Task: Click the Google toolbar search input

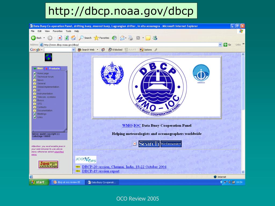Action: tap(58, 50)
